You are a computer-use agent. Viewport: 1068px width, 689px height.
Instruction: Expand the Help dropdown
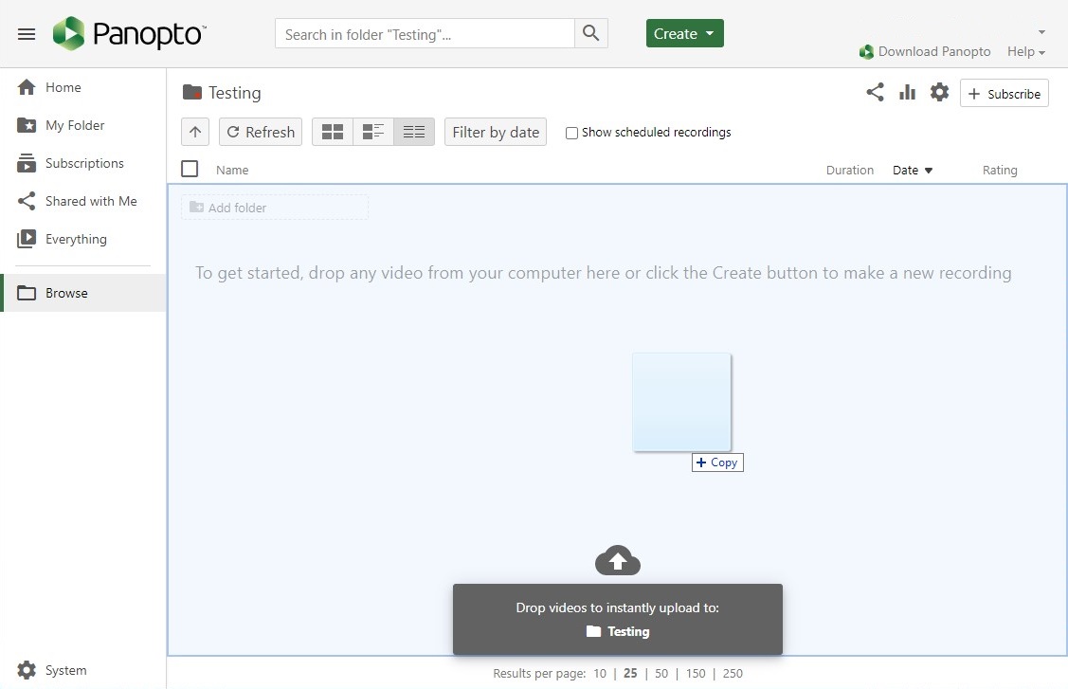(x=1025, y=51)
